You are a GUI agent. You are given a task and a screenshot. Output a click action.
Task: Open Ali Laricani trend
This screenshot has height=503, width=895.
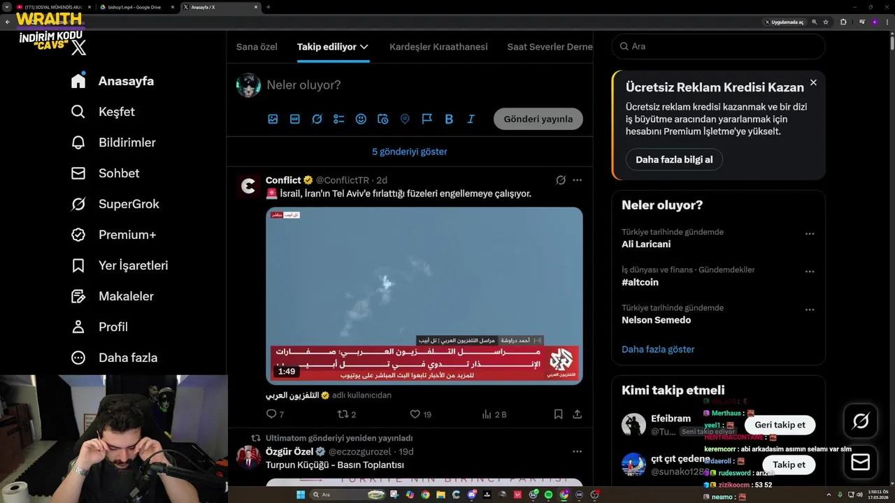coord(646,245)
